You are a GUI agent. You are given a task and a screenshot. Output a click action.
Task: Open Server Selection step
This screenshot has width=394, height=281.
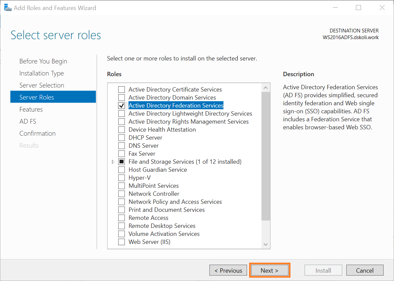coord(42,86)
